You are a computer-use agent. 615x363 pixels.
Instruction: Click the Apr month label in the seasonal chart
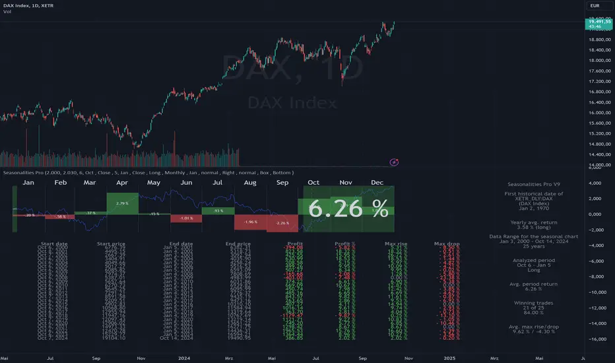[x=122, y=182]
